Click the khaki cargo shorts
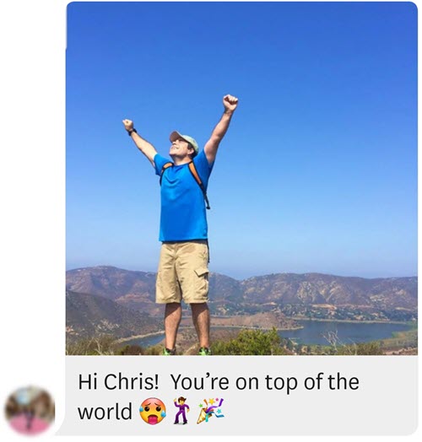 (x=182, y=272)
